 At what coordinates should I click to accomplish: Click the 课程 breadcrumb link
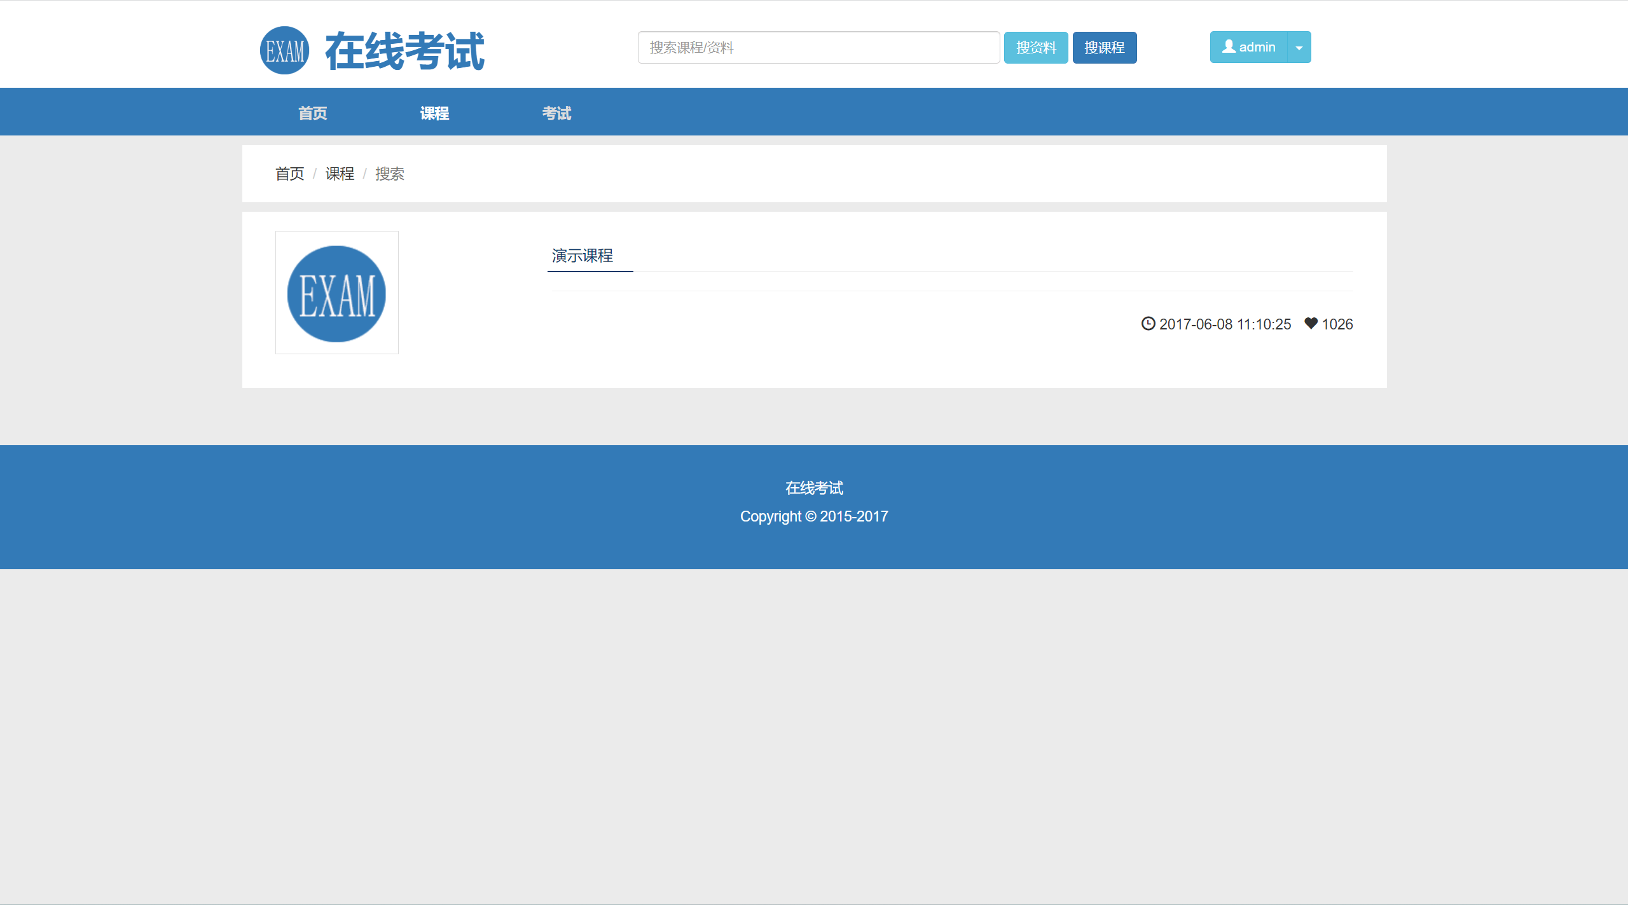click(x=340, y=174)
